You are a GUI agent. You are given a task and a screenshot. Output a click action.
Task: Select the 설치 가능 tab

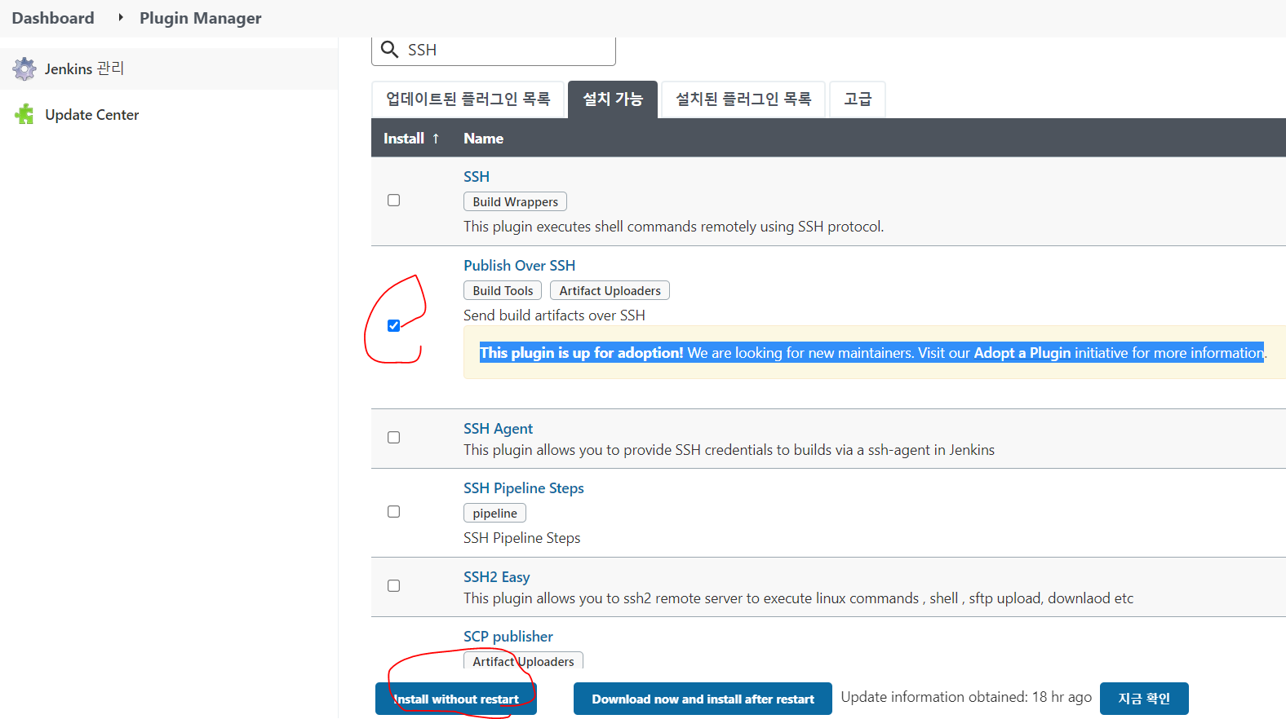[613, 99]
